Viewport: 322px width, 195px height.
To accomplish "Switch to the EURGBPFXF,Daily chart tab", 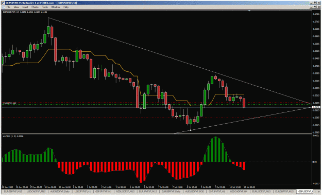I will pos(171,191).
